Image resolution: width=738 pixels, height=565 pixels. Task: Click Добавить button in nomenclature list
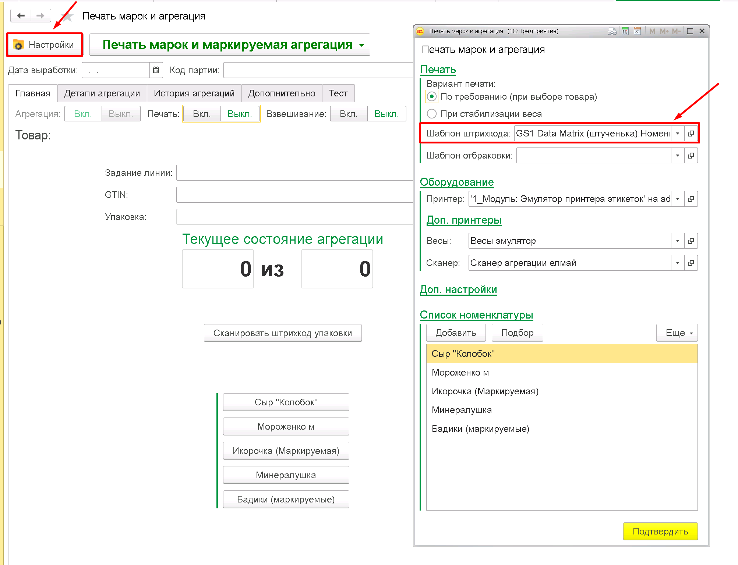pyautogui.click(x=456, y=333)
